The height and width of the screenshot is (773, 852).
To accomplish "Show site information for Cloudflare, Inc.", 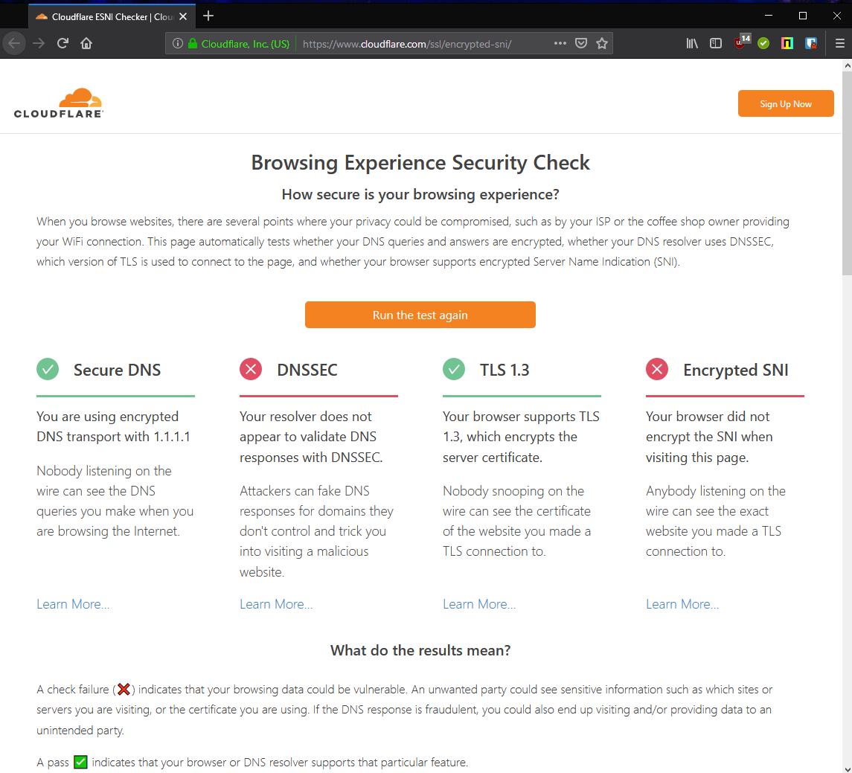I will tap(177, 44).
